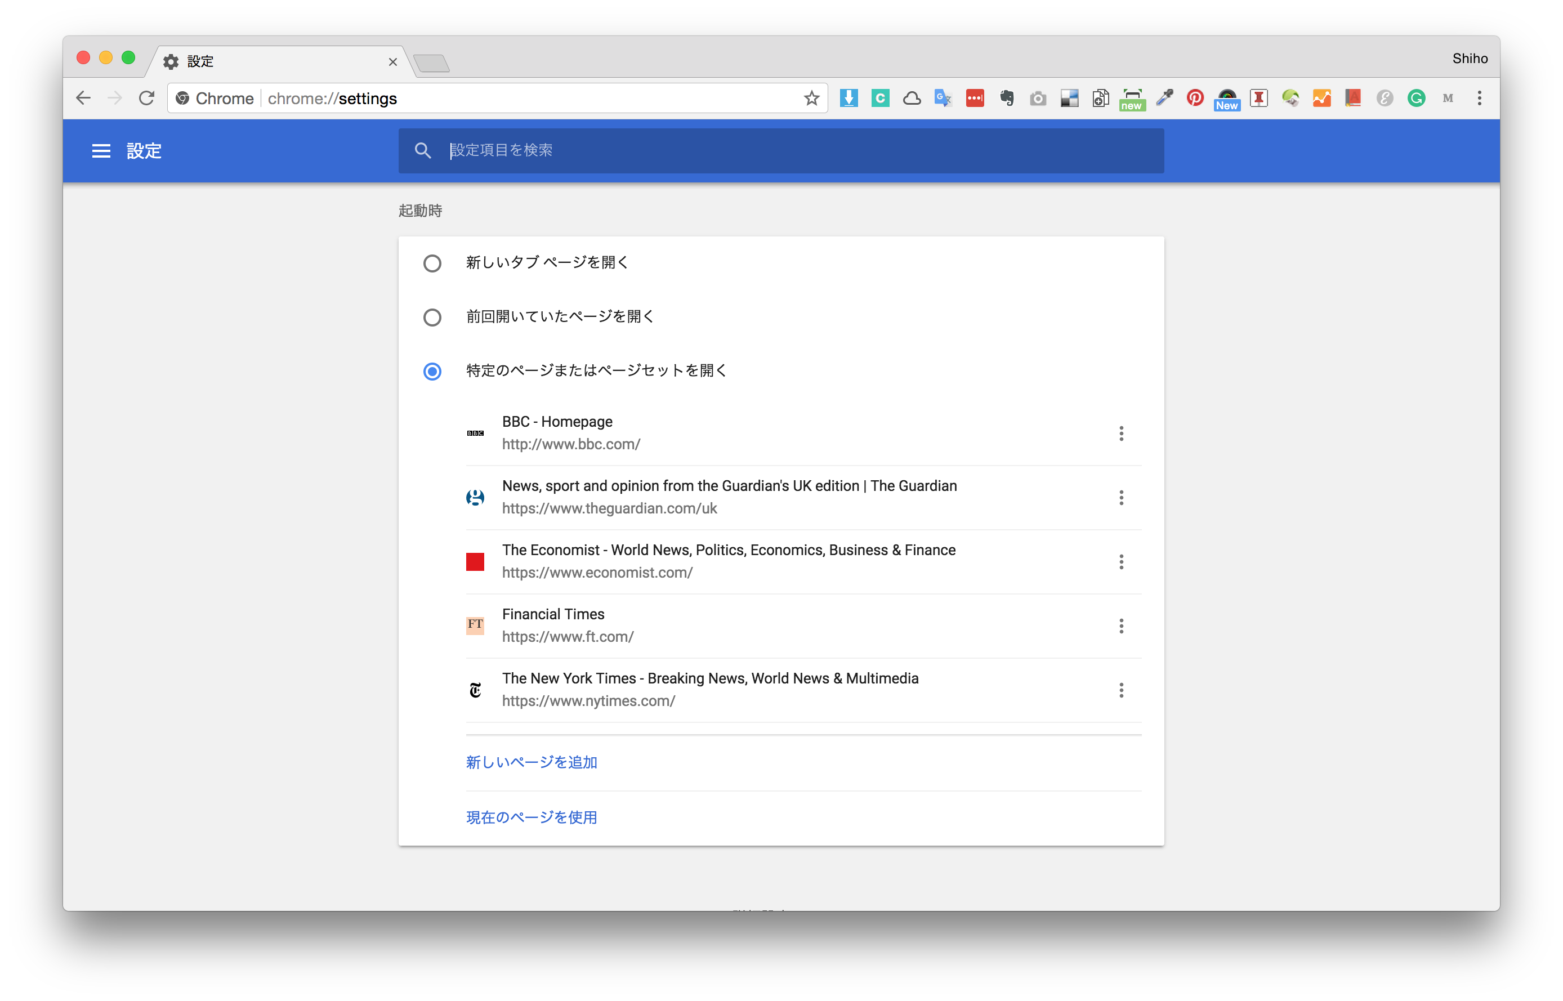Open a new tab beside the 設定 tab
Image resolution: width=1563 pixels, height=1001 pixels.
click(x=431, y=63)
